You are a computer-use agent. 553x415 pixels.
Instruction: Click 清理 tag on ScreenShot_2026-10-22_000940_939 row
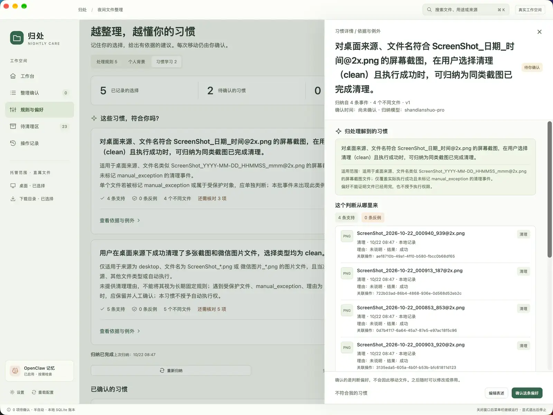click(x=523, y=234)
